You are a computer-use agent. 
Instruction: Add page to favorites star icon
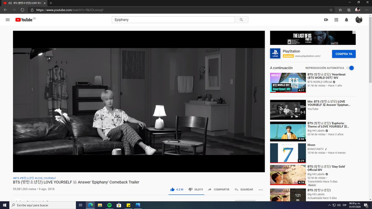coord(331,10)
